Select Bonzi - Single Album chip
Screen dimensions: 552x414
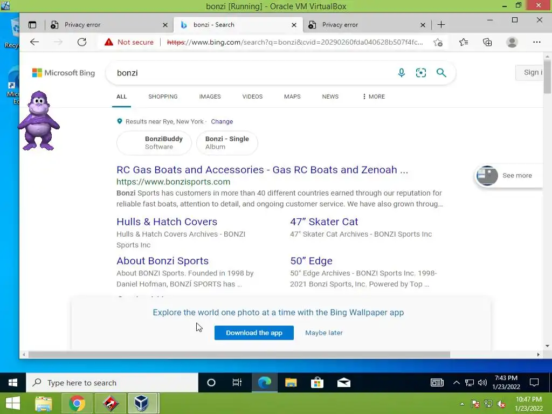227,142
